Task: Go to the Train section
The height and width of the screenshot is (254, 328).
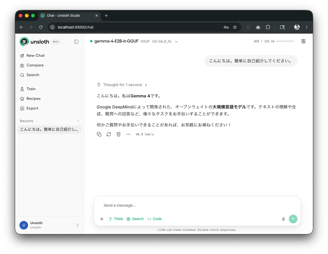Action: [x=28, y=89]
